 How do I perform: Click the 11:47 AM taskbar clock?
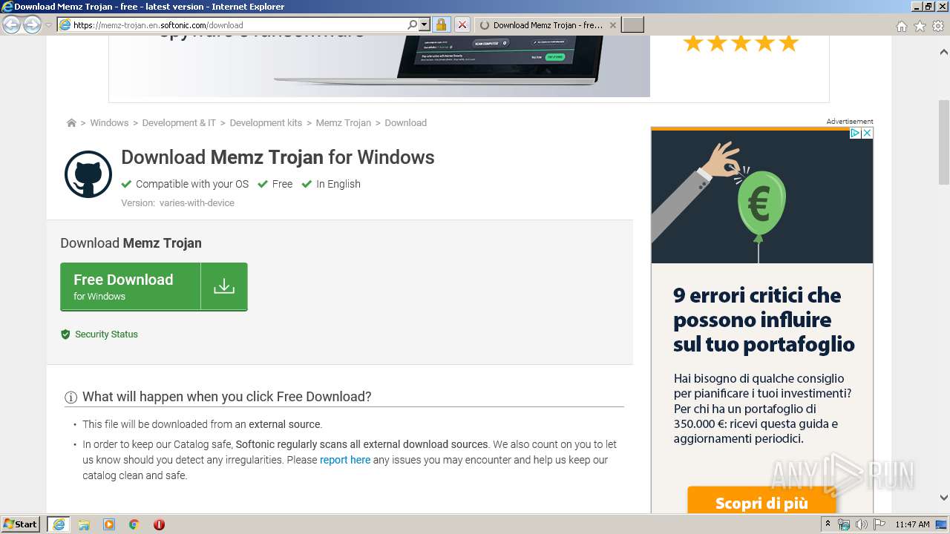click(912, 524)
